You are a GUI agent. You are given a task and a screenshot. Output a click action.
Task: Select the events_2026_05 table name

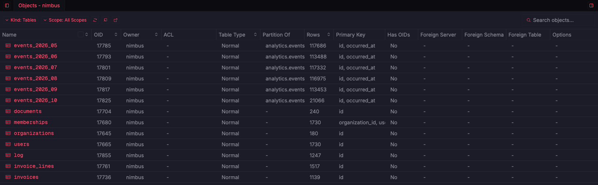click(x=36, y=45)
